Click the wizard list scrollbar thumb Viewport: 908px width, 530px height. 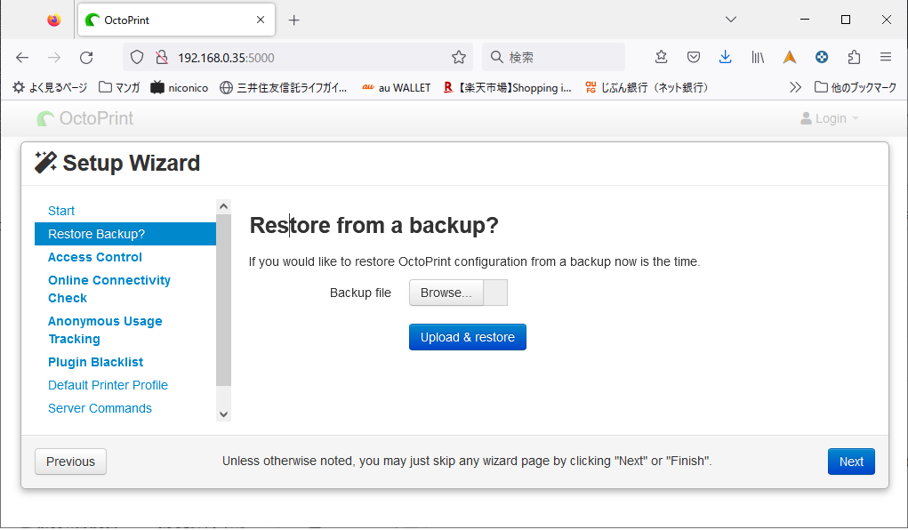(223, 300)
